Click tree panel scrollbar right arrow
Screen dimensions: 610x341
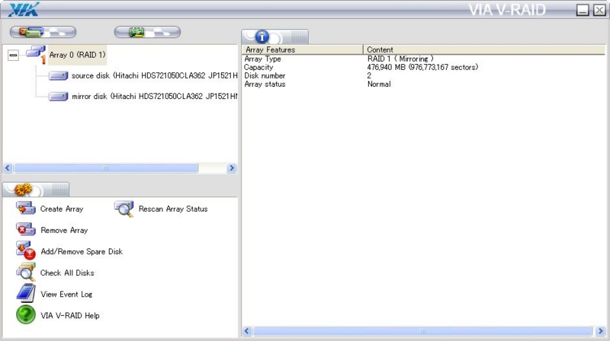pos(232,168)
